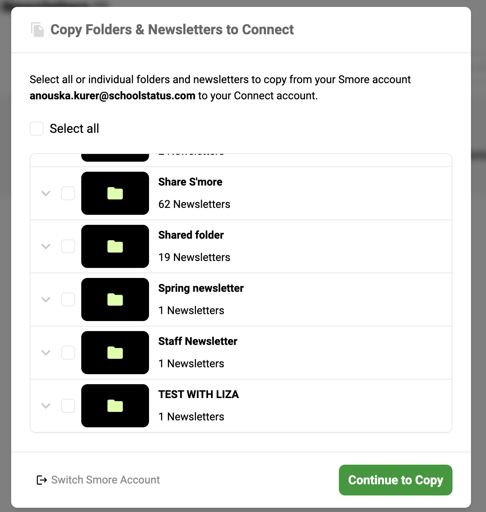Viewport: 486px width, 512px height.
Task: Tick the Share S'more folder checkbox
Action: 68,193
